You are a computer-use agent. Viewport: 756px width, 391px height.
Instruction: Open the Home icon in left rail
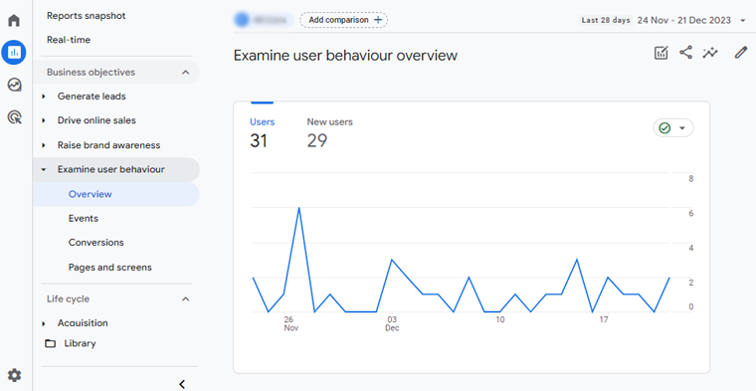[x=14, y=20]
